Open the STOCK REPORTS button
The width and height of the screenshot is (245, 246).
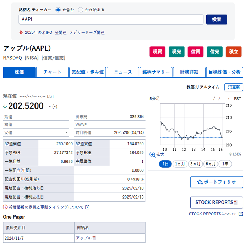pyautogui.click(x=217, y=202)
